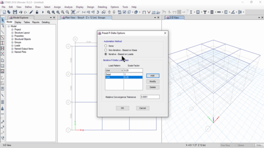Click the Add button

[153, 76]
